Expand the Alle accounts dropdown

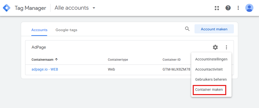(x=94, y=8)
